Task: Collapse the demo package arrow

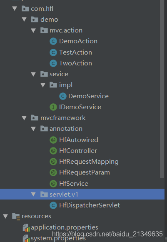Action: [24, 20]
